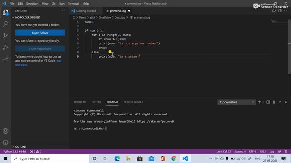Click the Clone Repository button
291x163 pixels.
coord(40,48)
